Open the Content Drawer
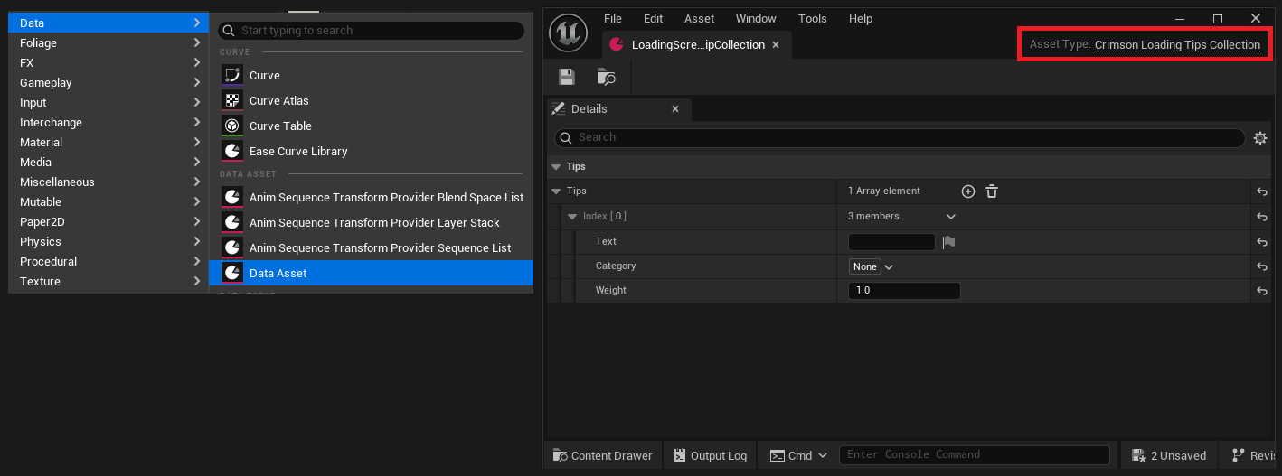 [x=602, y=455]
